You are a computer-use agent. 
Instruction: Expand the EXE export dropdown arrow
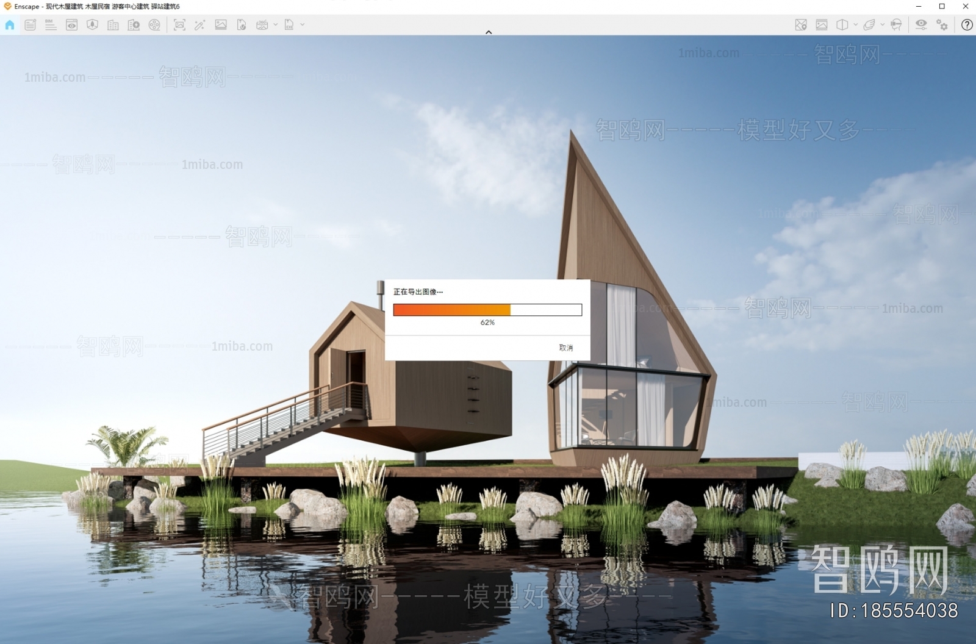(x=303, y=25)
